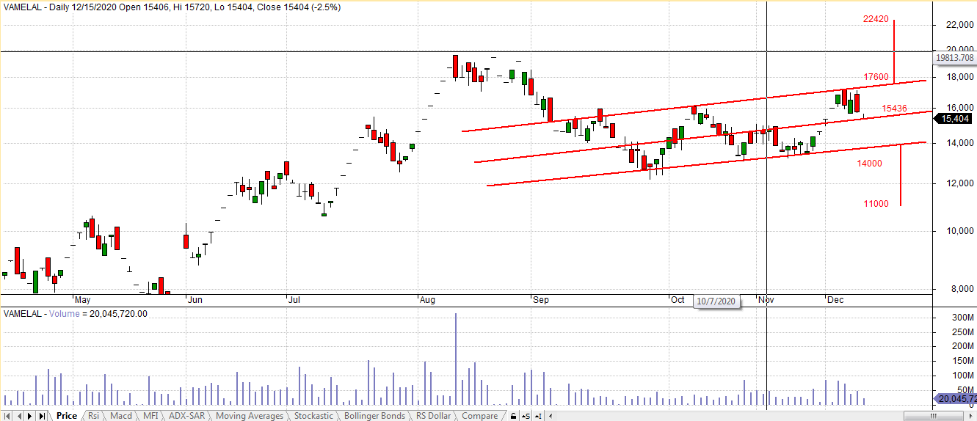Toggle the lock icon beside Compare tab
977x421 pixels.
[513, 416]
